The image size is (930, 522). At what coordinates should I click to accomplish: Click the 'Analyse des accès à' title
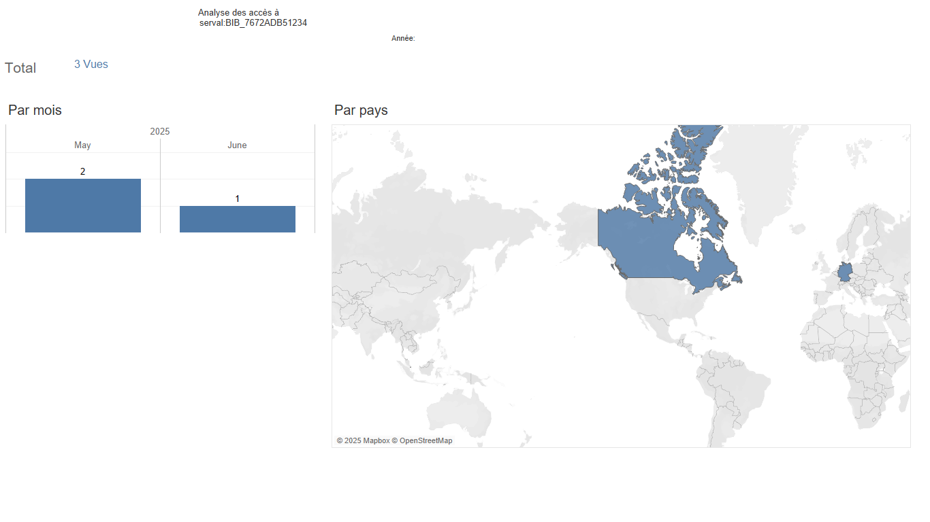tap(238, 13)
